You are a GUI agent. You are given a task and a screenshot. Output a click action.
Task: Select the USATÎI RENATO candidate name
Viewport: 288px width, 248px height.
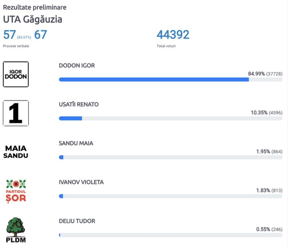79,104
